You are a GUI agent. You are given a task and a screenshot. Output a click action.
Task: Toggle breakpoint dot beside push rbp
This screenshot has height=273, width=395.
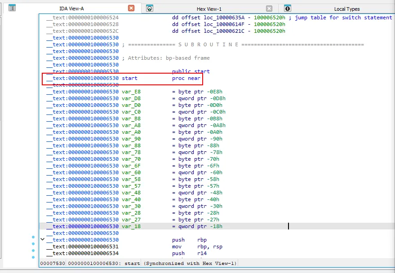click(33, 237)
